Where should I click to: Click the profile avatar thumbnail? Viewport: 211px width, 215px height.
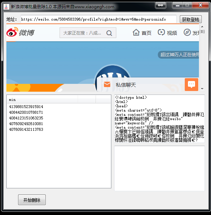click(112, 78)
